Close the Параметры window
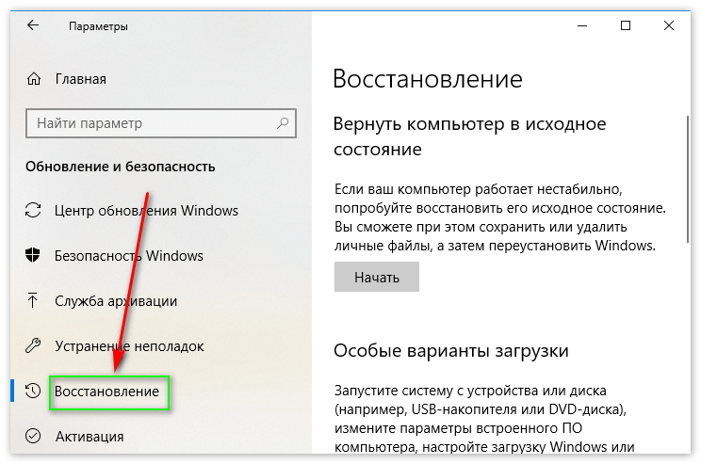This screenshot has height=464, width=701. click(x=669, y=26)
